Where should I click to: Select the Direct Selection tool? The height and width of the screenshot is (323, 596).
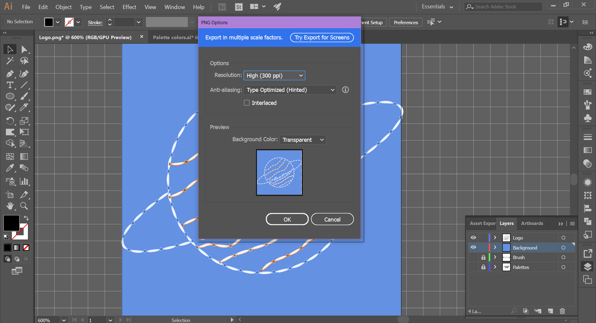[24, 49]
